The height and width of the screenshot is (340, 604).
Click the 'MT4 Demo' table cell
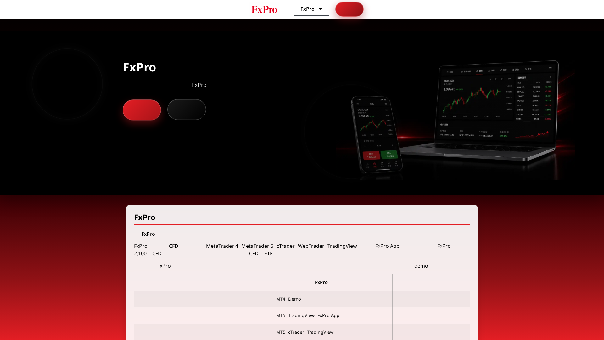tap(332, 299)
